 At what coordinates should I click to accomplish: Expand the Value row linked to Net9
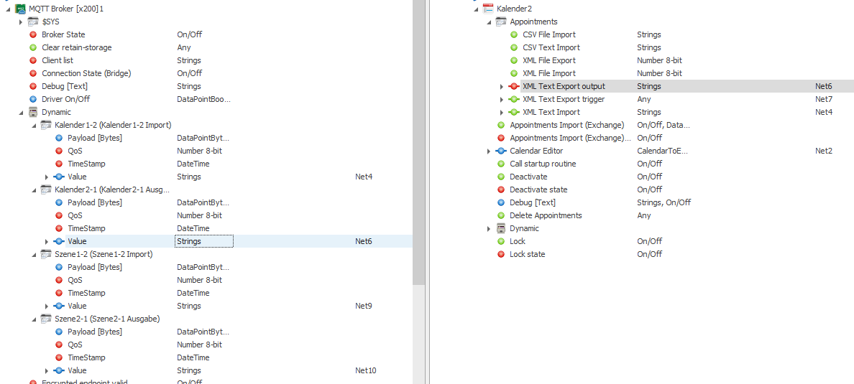[47, 306]
